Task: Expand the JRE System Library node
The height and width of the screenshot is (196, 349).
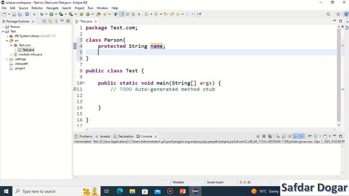Action: (7, 36)
